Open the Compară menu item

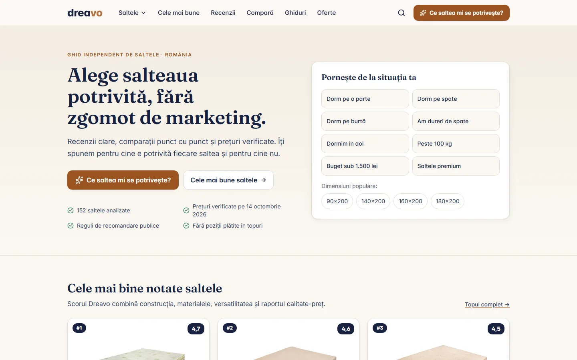pos(260,13)
